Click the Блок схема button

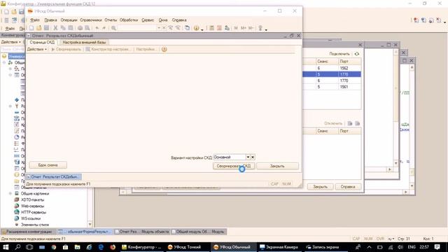(x=48, y=165)
